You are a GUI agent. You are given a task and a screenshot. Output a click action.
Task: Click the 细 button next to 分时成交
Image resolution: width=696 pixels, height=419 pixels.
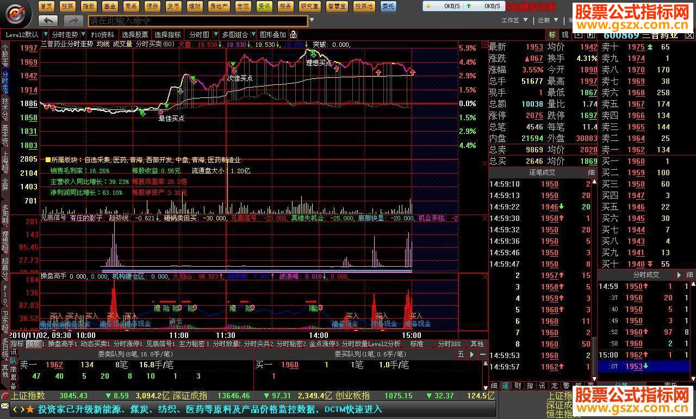(689, 275)
